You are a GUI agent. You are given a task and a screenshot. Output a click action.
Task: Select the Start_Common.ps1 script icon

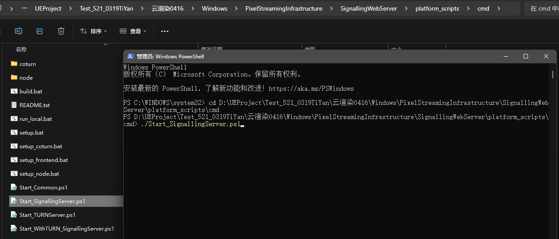pos(14,187)
